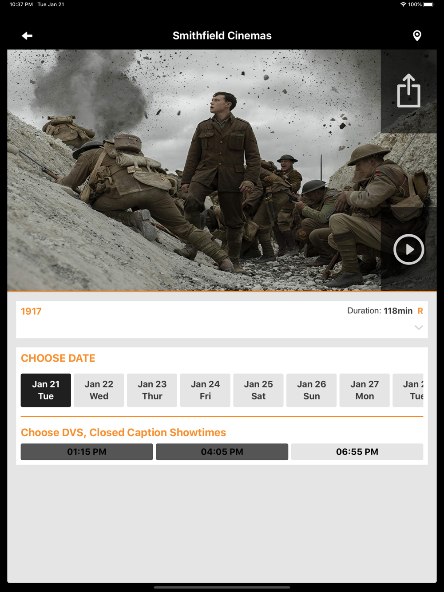The width and height of the screenshot is (444, 592).
Task: Choose the Jan 27 Mon date
Action: coord(365,390)
